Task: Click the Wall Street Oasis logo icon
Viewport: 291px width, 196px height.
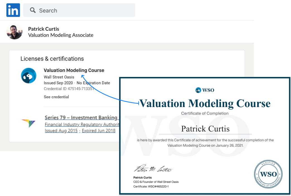Action: pyautogui.click(x=29, y=76)
